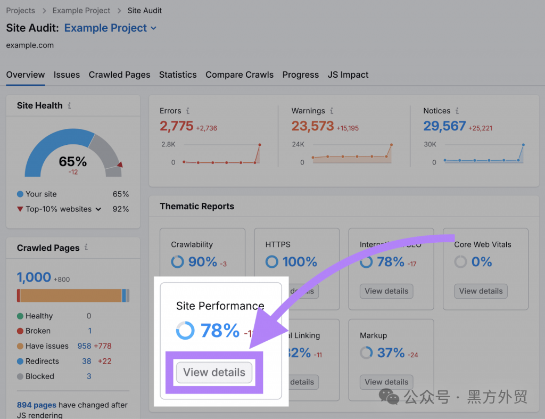Select the Crawlability progress ring icon

[177, 261]
